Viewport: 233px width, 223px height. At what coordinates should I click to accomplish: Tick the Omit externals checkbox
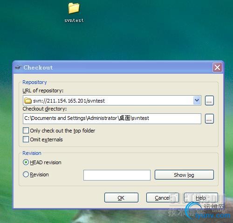coord(26,139)
